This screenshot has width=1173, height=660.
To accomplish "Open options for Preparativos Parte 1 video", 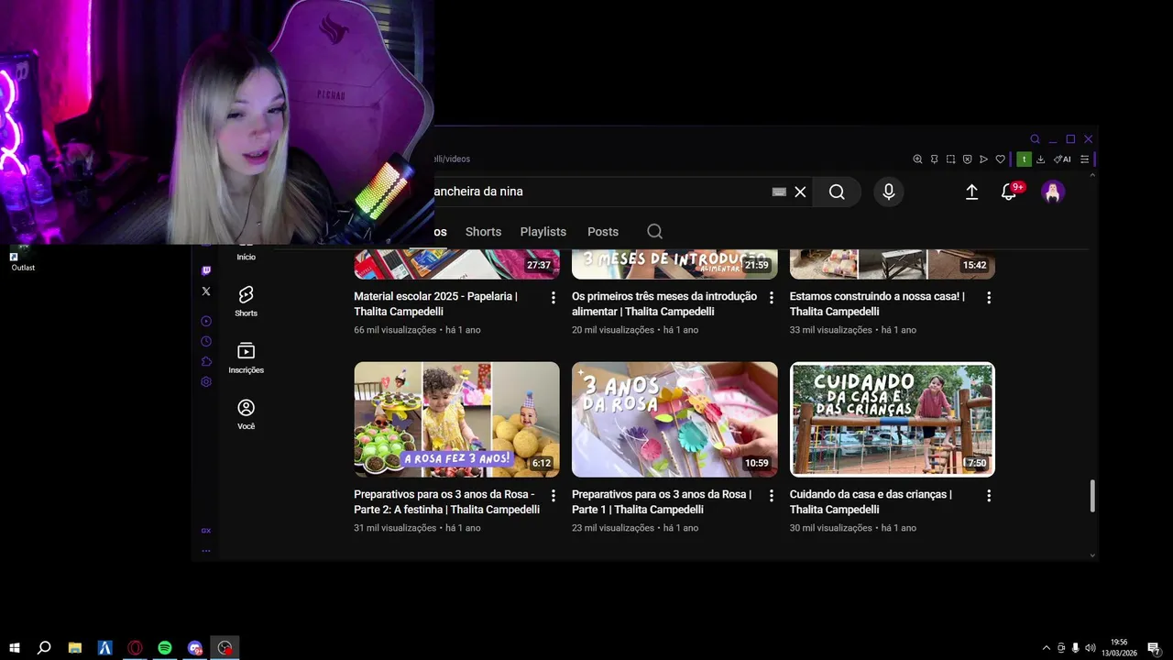I will click(x=771, y=496).
